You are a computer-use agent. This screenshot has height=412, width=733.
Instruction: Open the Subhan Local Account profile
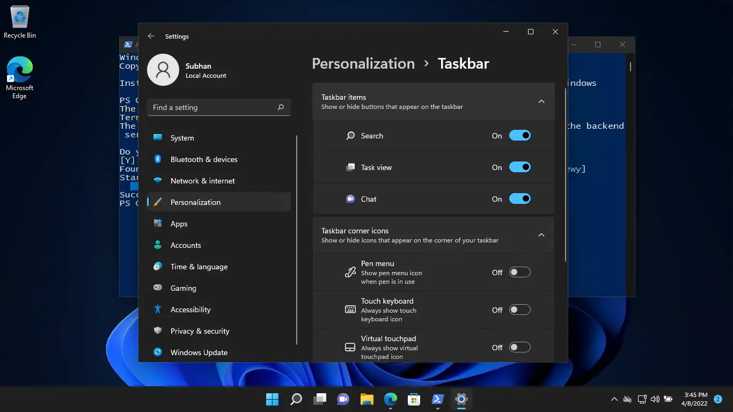187,70
